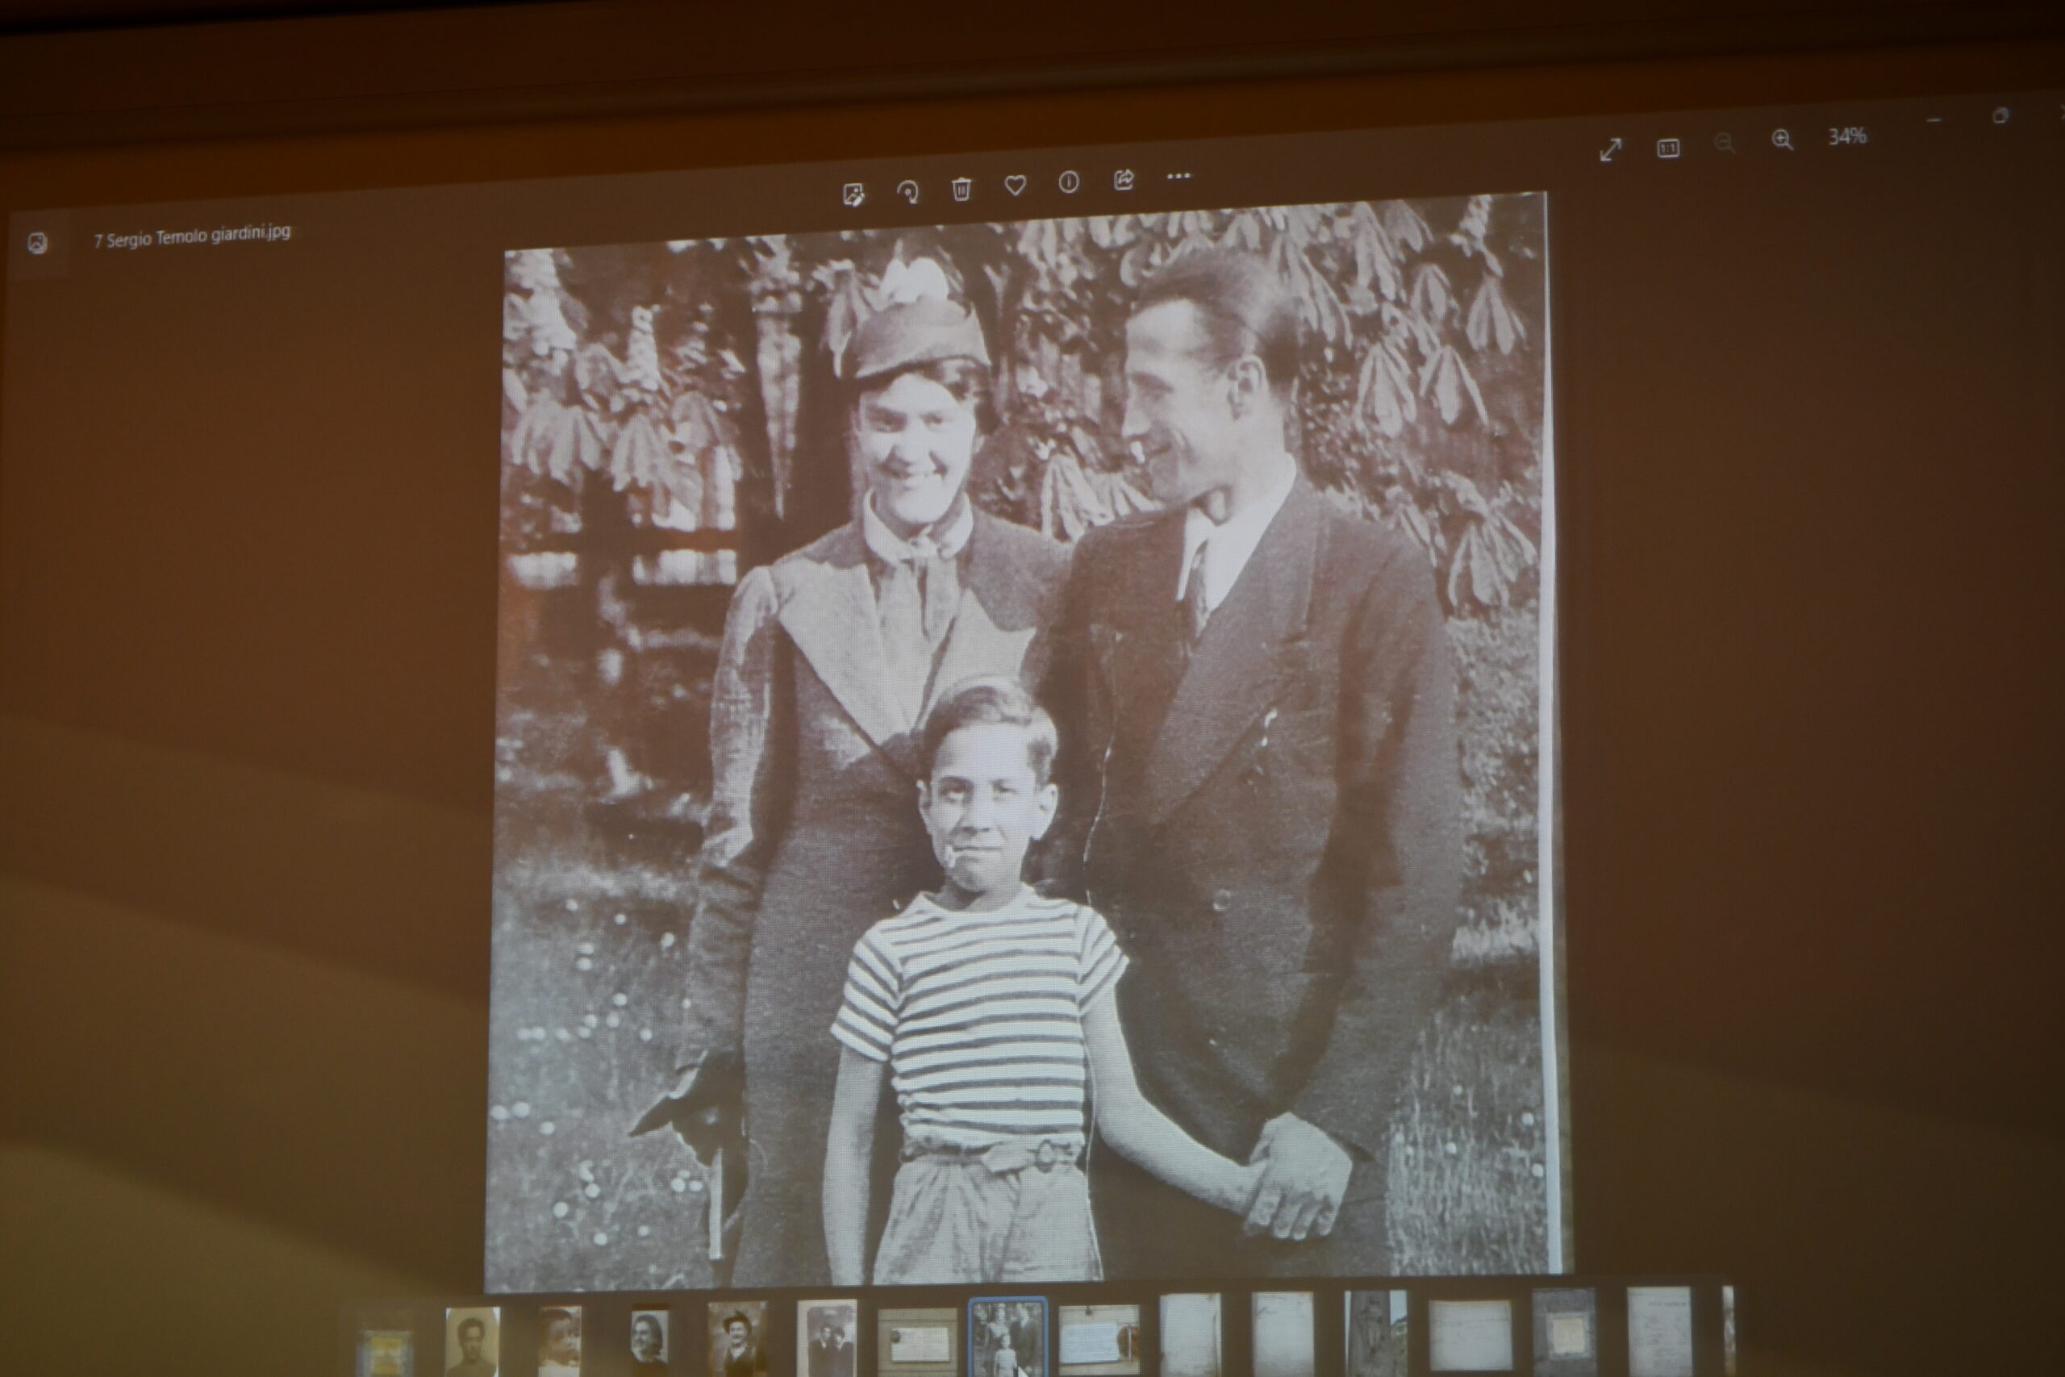
Task: Select the baby photo thumbnail in filmstrip
Action: [559, 1341]
